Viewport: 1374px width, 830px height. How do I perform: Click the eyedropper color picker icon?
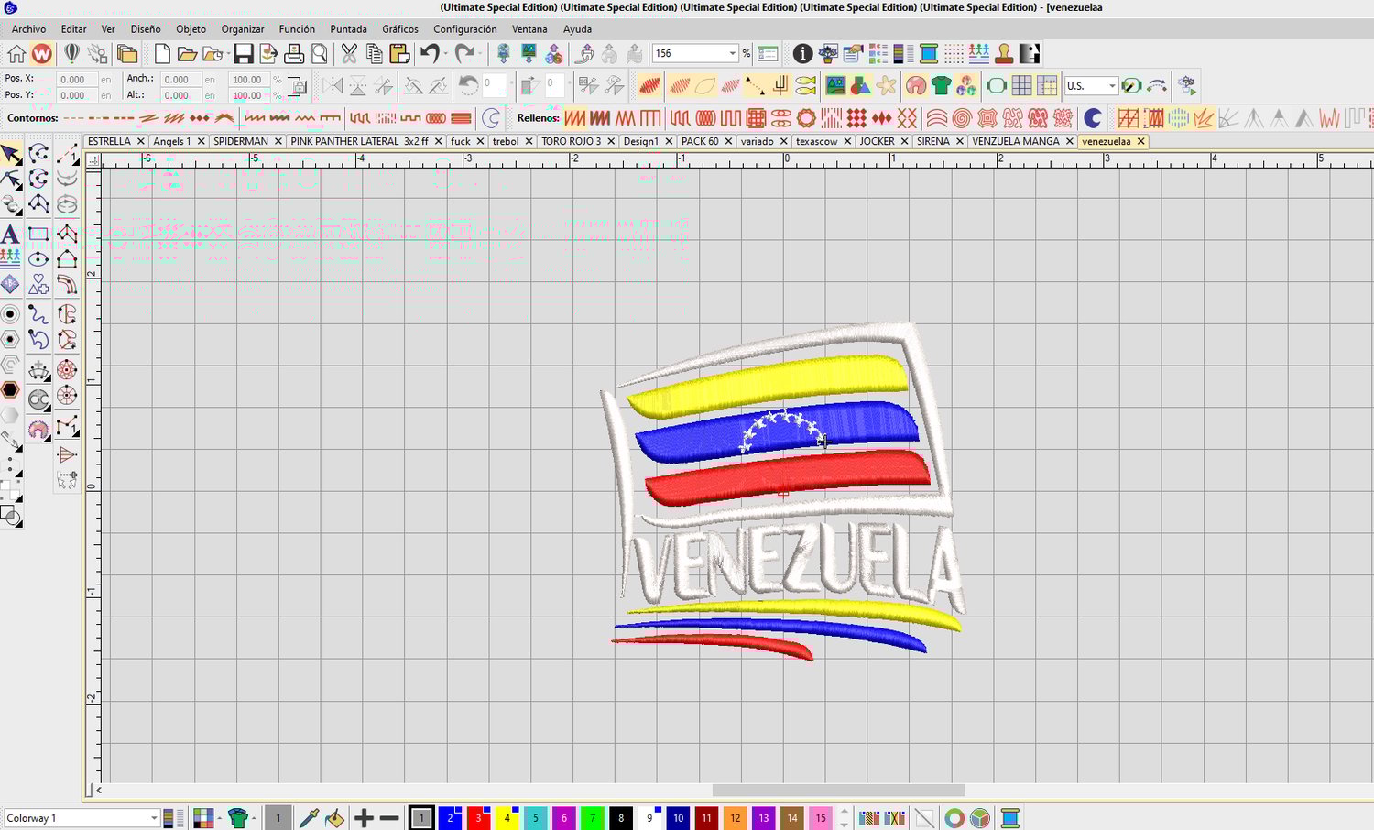point(309,818)
